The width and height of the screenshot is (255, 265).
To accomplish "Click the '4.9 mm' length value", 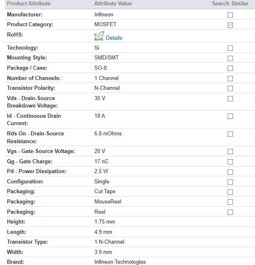I will [x=103, y=232].
